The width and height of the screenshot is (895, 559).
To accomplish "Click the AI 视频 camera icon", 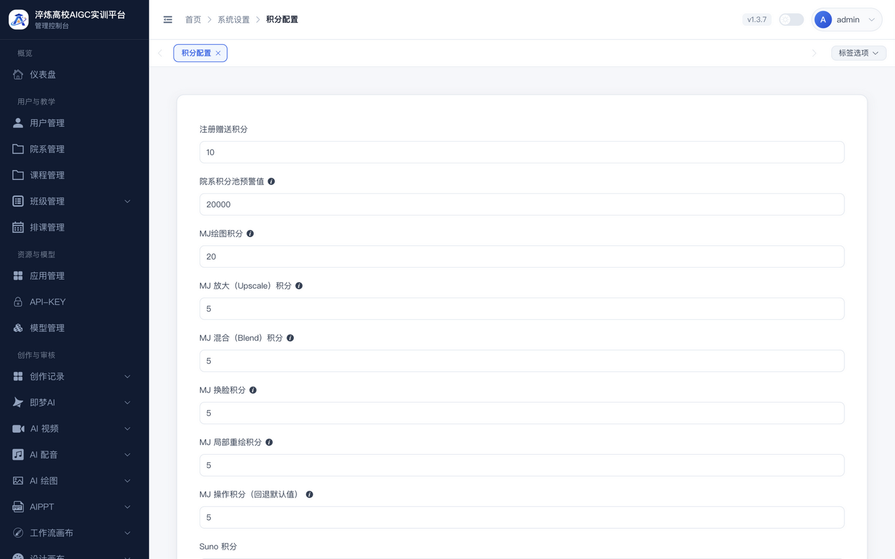I will click(18, 429).
